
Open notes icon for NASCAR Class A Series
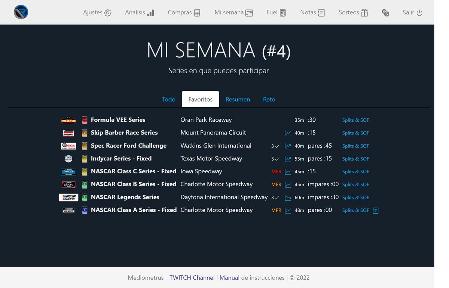click(x=376, y=211)
